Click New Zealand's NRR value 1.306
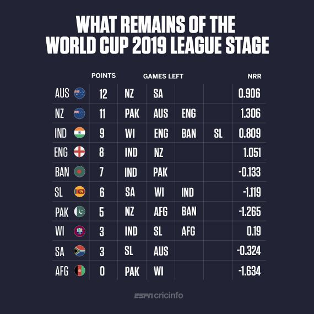This screenshot has width=314, height=314. coord(251,113)
